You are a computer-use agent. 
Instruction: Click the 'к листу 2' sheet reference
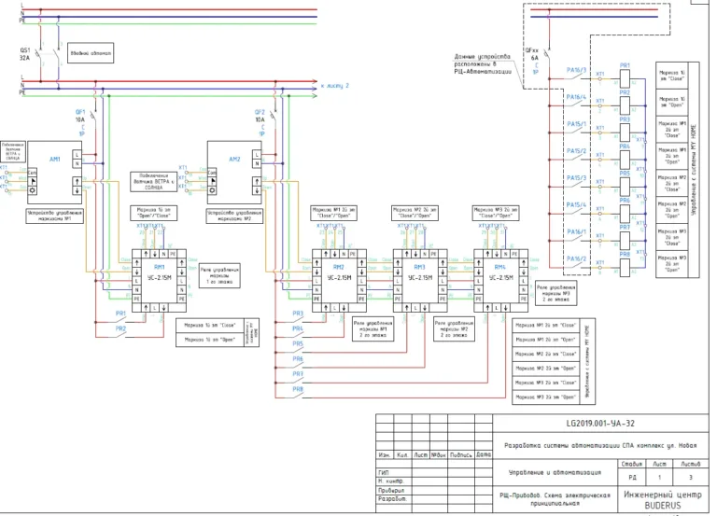[335, 86]
